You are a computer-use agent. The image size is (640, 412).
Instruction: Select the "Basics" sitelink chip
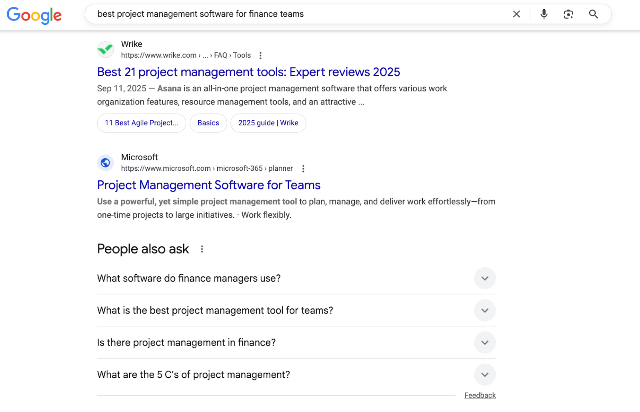click(x=208, y=123)
